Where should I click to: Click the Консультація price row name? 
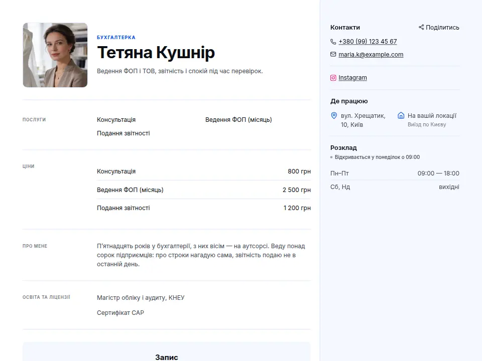pos(116,171)
